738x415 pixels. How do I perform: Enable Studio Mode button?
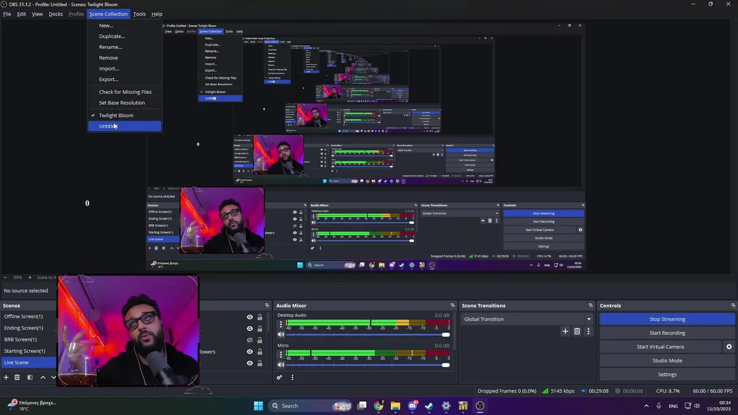(x=667, y=361)
